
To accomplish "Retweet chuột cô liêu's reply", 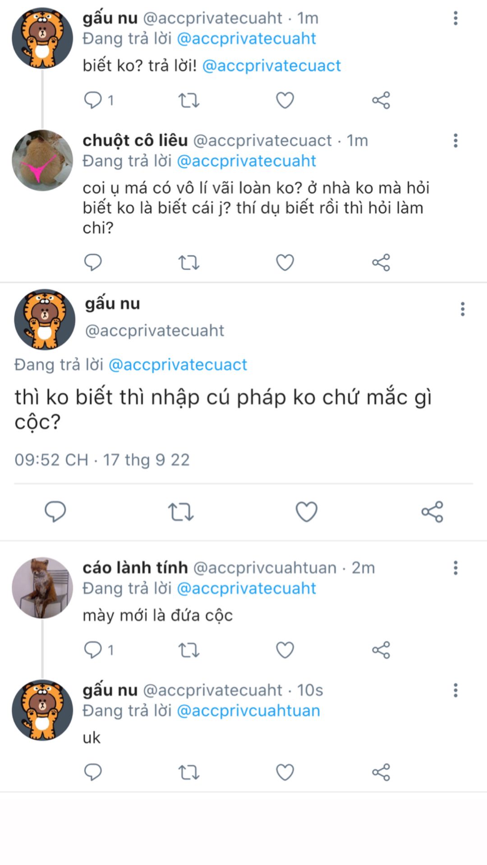I will tap(188, 262).
